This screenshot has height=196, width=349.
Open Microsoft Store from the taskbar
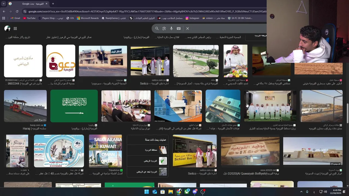(x=163, y=192)
